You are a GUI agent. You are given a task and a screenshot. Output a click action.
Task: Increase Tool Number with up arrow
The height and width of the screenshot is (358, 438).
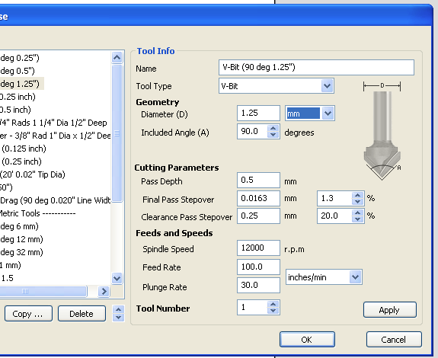[x=273, y=305]
